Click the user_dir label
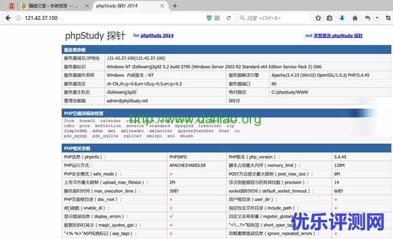The height and width of the screenshot is (239, 393). click(253, 200)
